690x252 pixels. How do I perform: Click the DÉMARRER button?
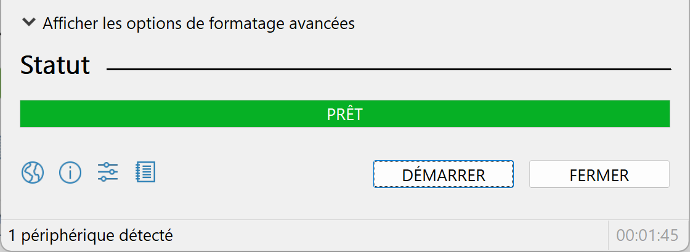[x=444, y=174]
